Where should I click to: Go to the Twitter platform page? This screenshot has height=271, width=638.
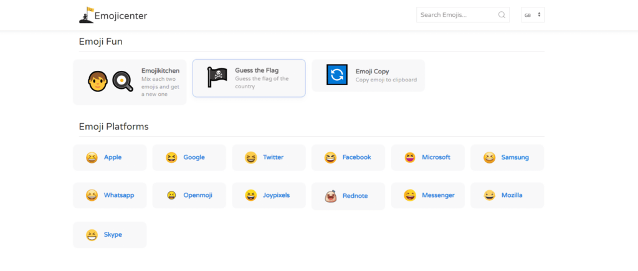(x=273, y=157)
